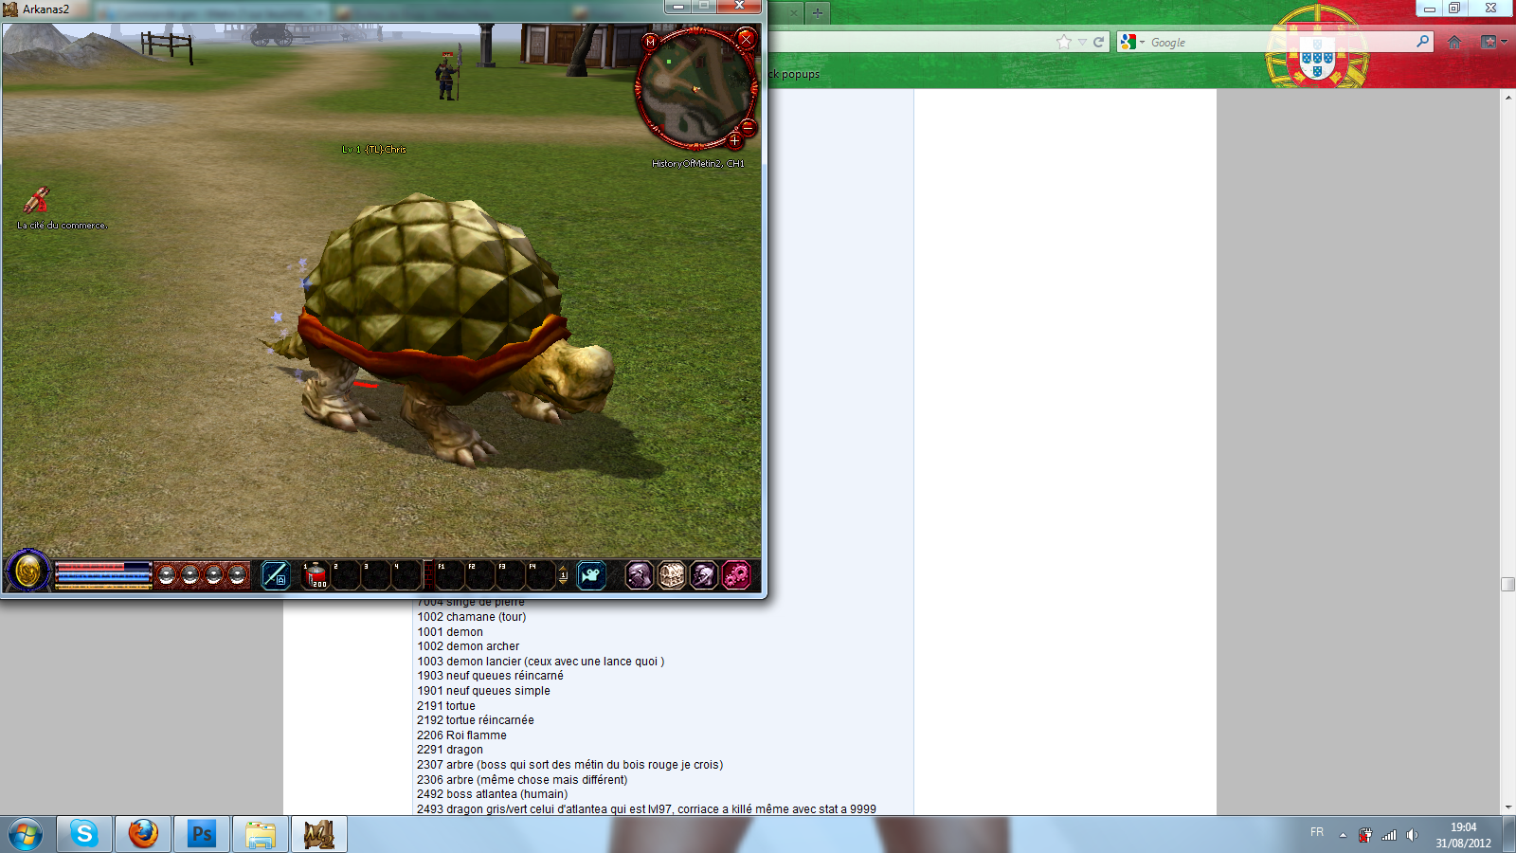Select empty quickslot F3
The width and height of the screenshot is (1516, 853).
click(x=511, y=574)
